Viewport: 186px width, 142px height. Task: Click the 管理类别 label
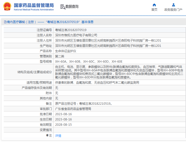pyautogui.click(x=46, y=56)
